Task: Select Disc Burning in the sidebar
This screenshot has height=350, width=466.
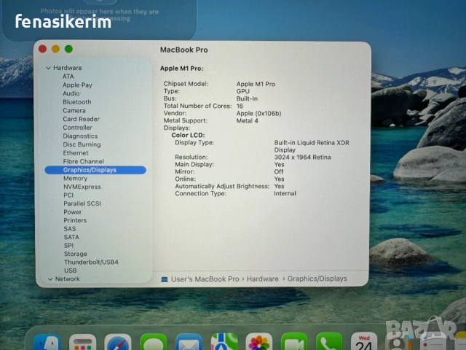Action: [x=82, y=144]
